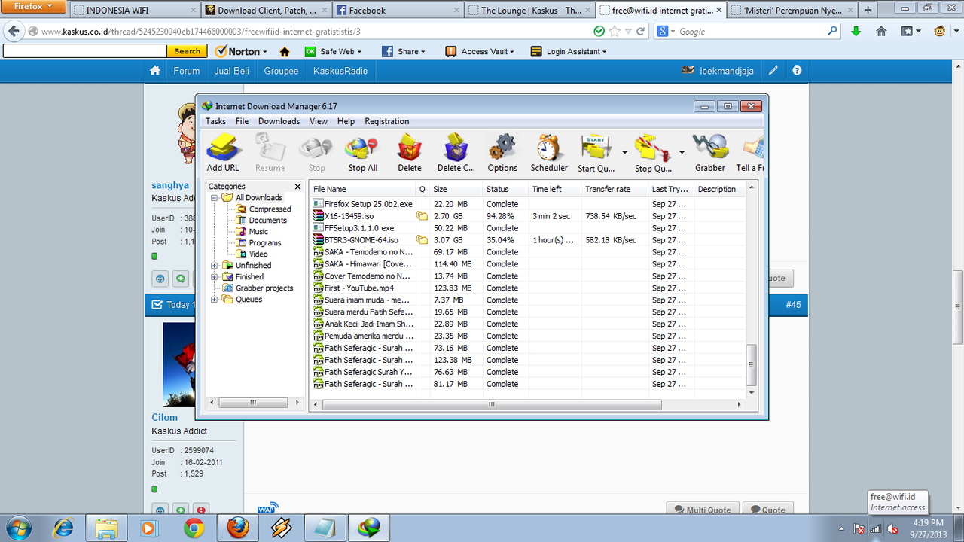Viewport: 964px width, 542px height.
Task: Select the Firefox Setup 25.0b2.exe row
Action: (527, 204)
